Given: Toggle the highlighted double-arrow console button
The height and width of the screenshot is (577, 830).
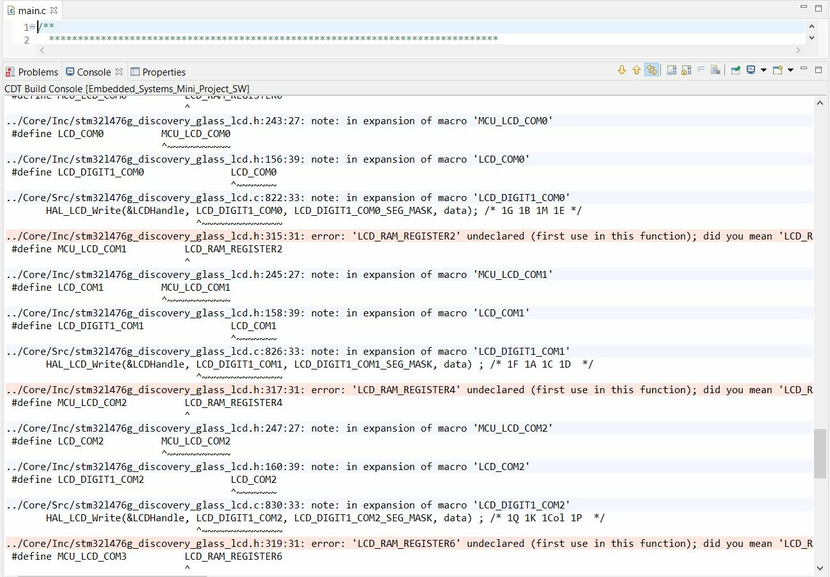Looking at the screenshot, I should (652, 70).
